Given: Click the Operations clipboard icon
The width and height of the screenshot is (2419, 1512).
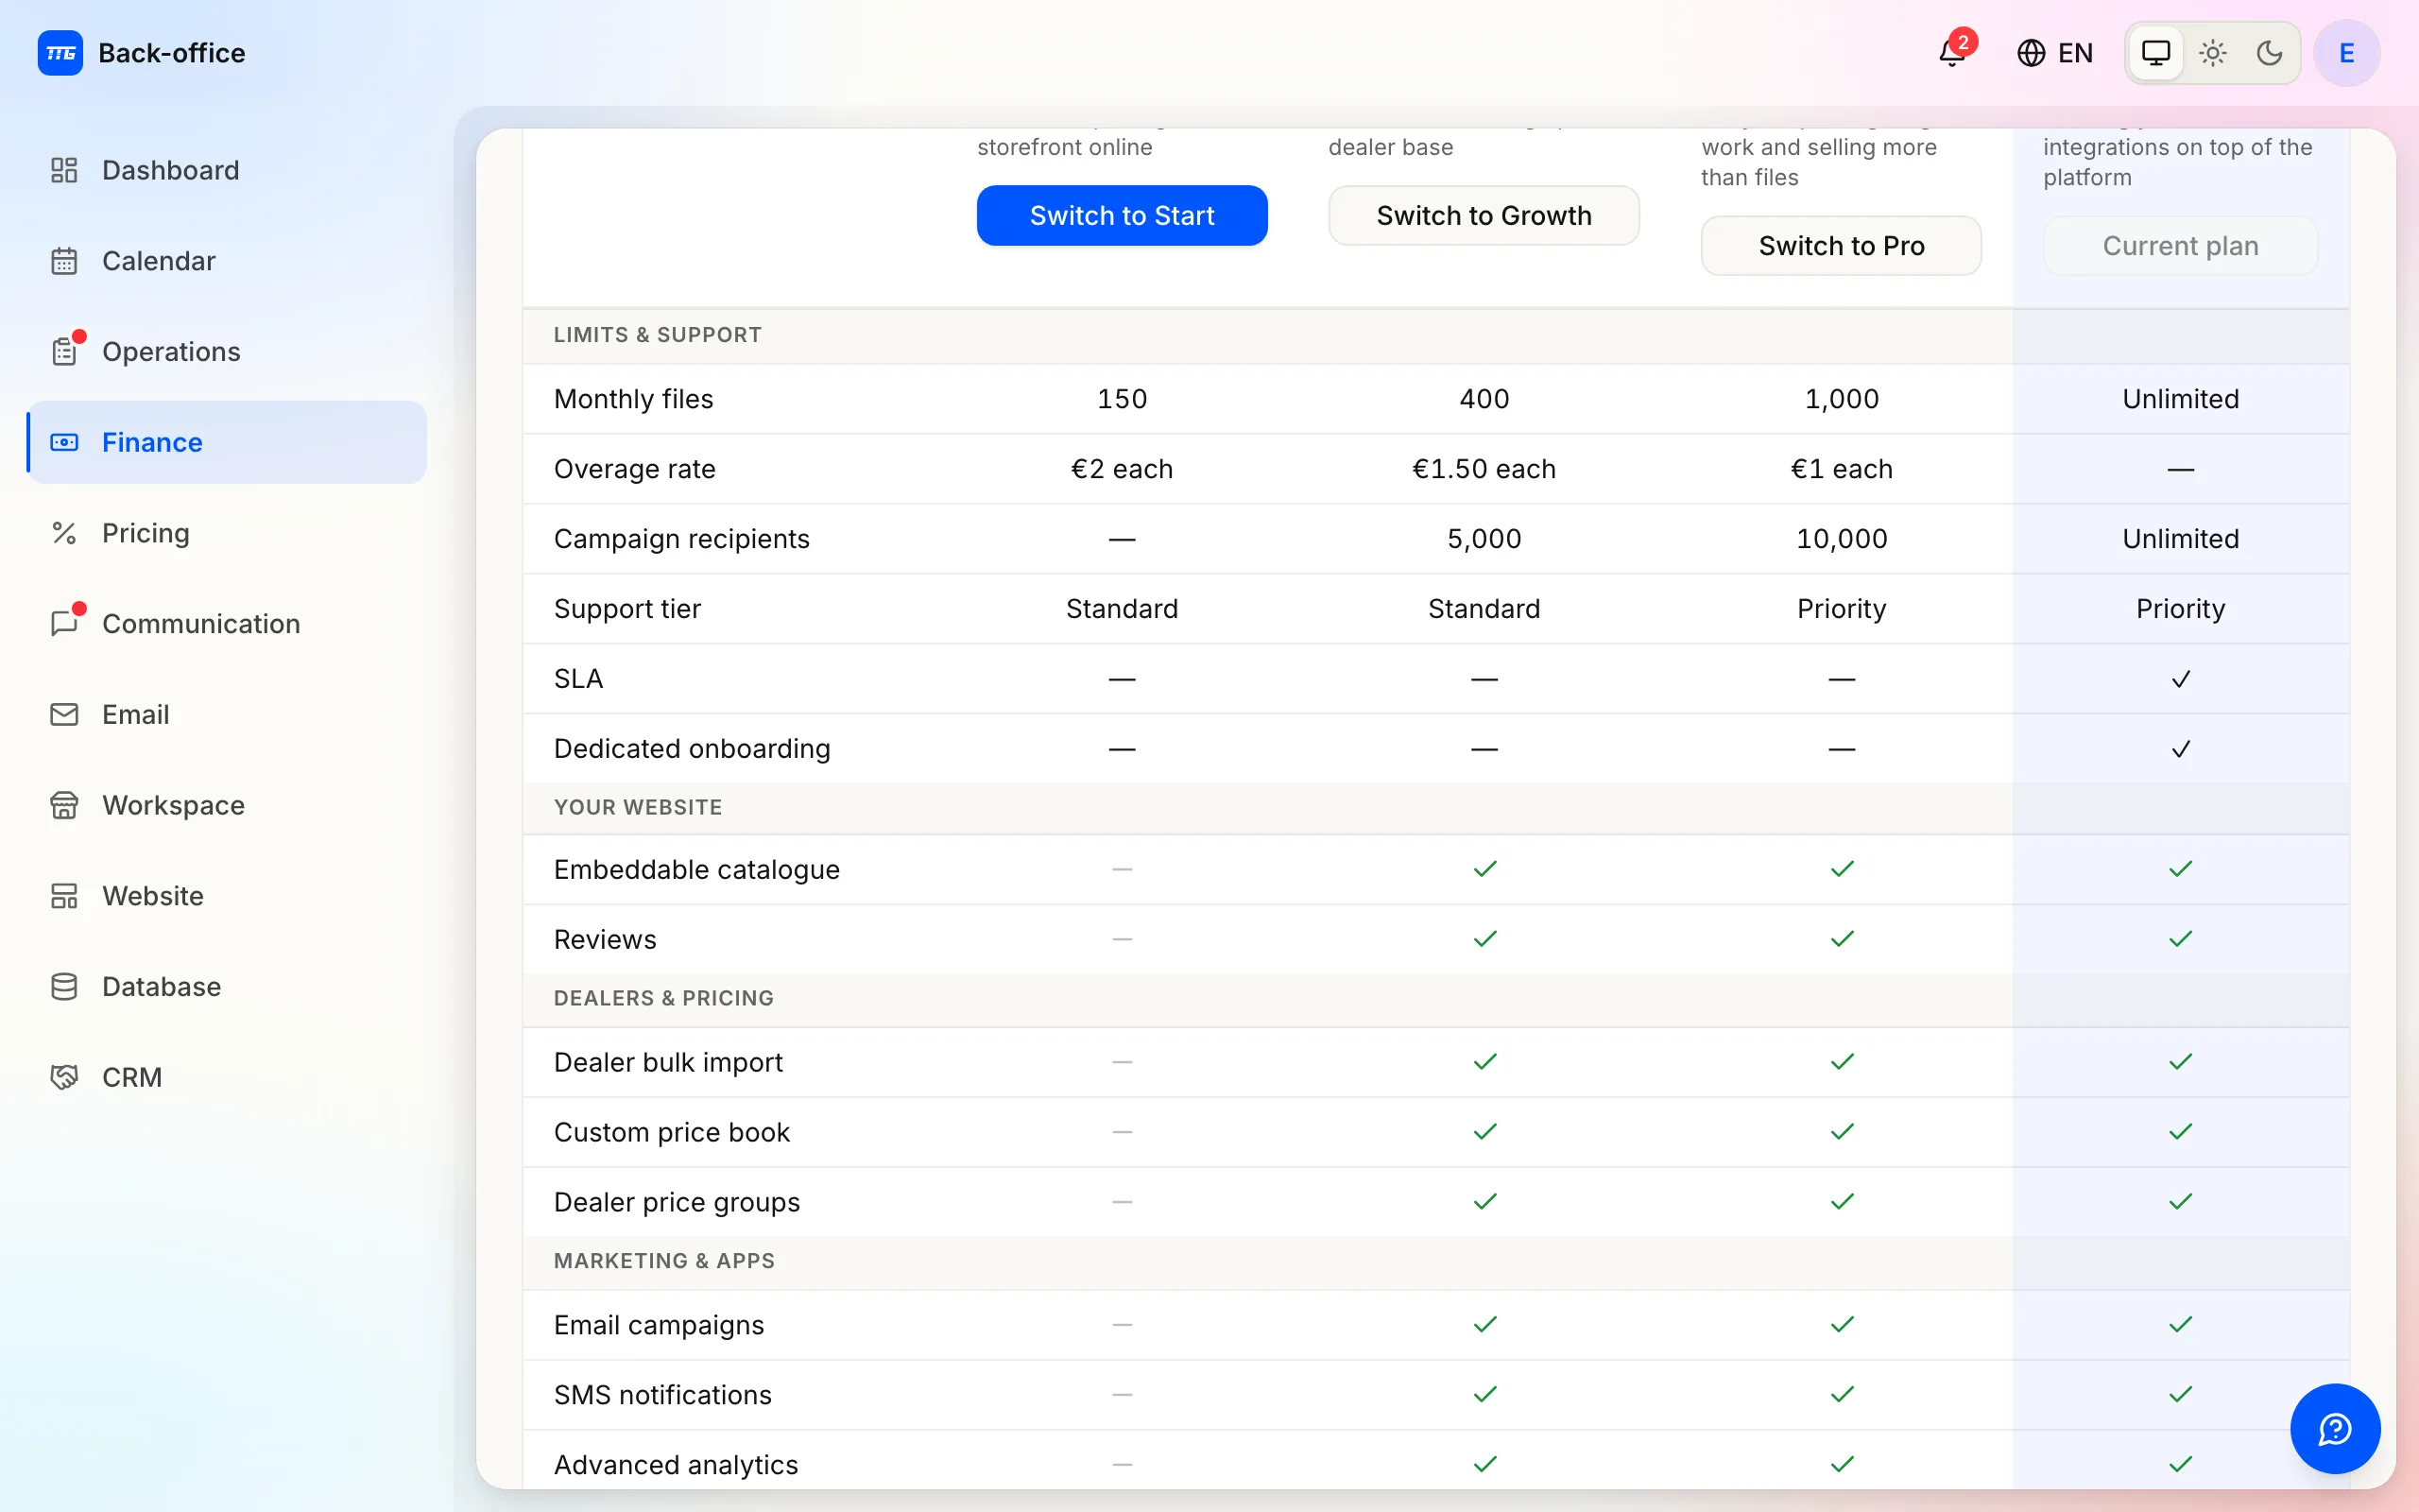Looking at the screenshot, I should pos(64,352).
